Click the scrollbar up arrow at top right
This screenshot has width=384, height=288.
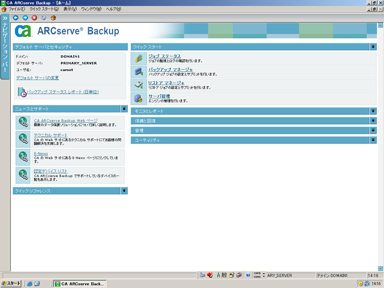pos(380,25)
